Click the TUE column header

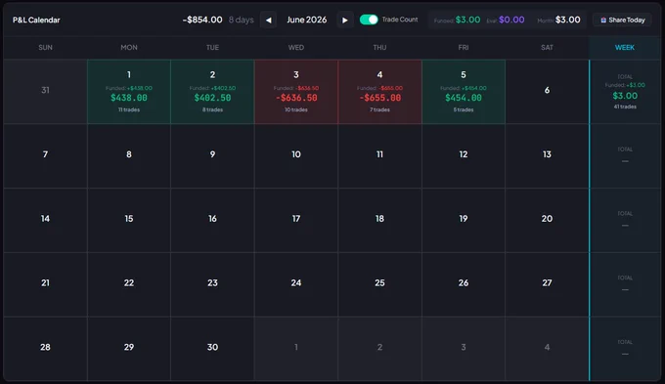coord(212,48)
